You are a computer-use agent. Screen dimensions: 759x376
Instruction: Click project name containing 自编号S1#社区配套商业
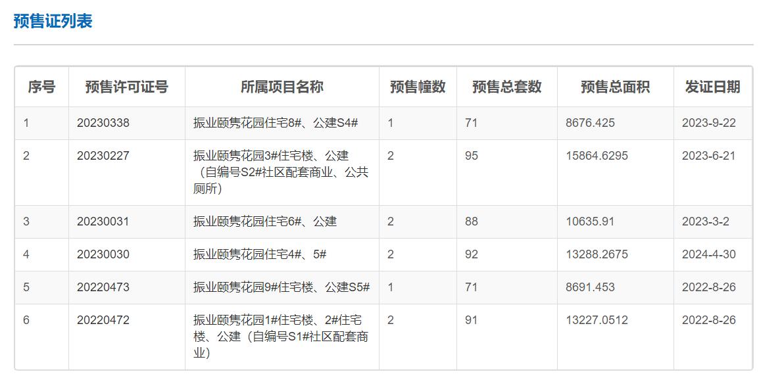[281, 337]
